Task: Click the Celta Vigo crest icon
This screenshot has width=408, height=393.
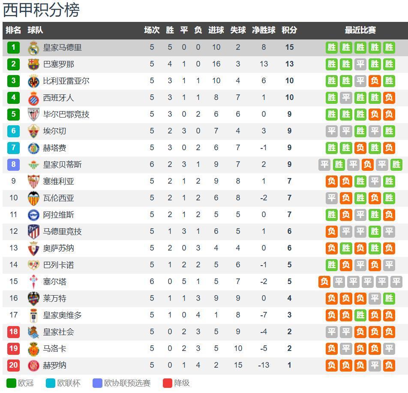Action: point(33,282)
